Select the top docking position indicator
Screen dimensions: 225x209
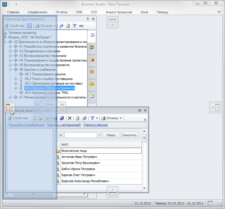click(x=112, y=22)
